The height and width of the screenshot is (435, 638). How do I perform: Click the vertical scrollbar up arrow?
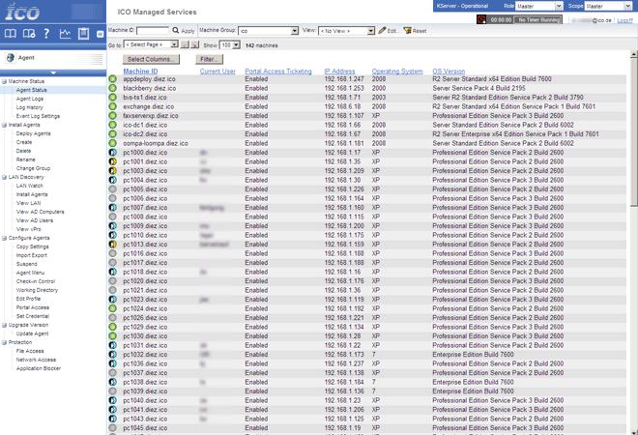634,54
